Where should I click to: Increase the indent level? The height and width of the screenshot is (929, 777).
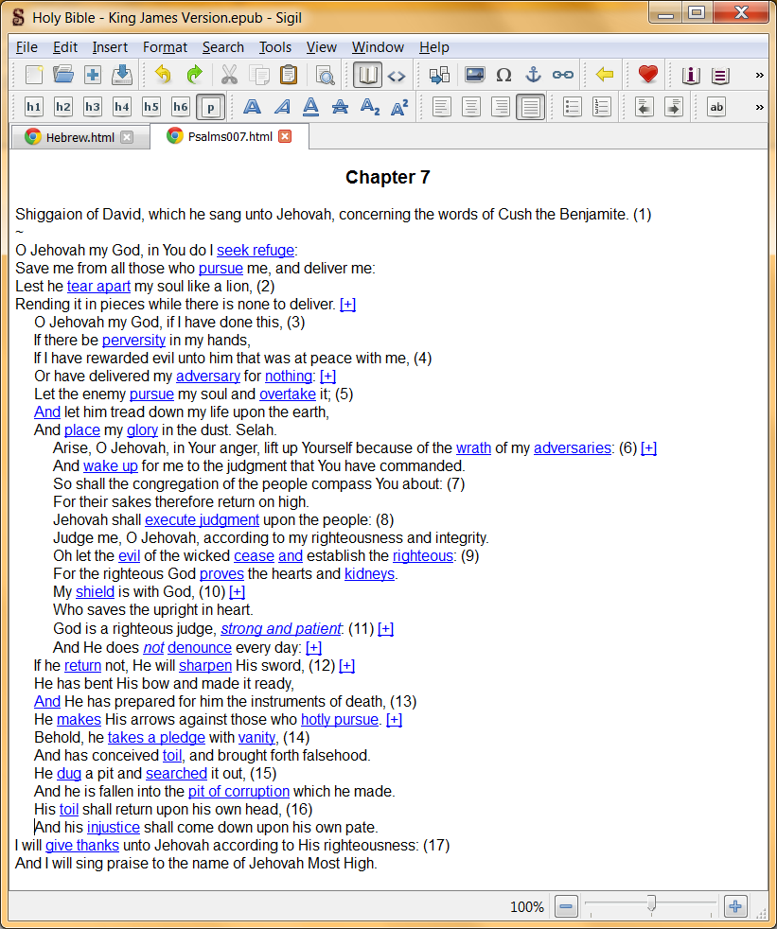tap(674, 107)
